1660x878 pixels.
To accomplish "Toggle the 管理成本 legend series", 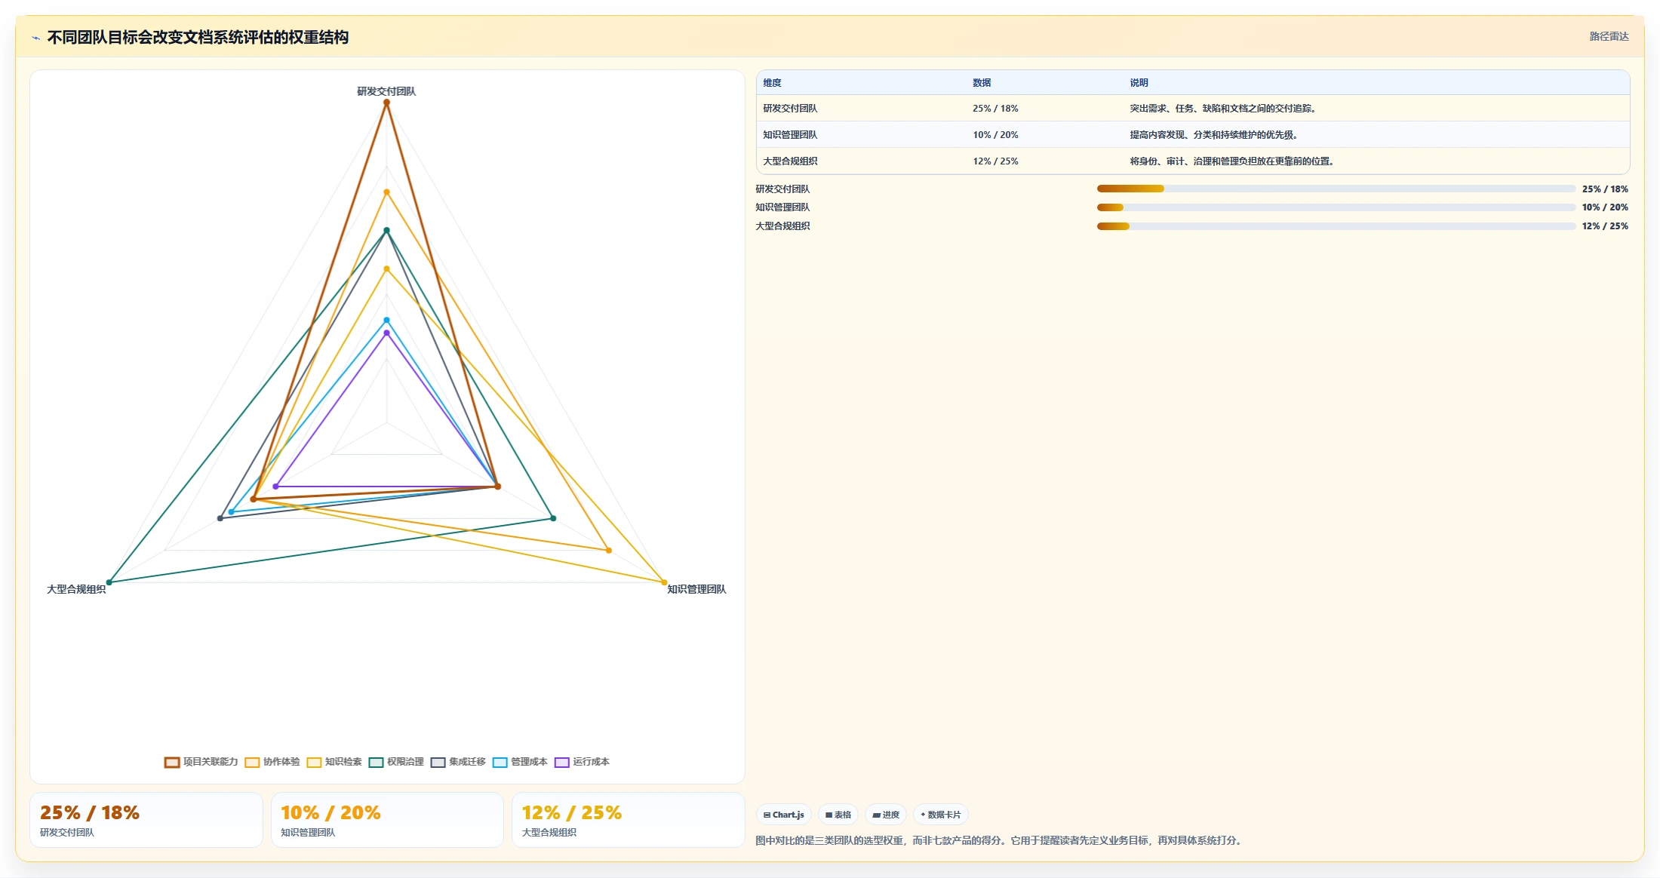I will pyautogui.click(x=520, y=762).
